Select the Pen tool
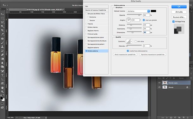Viewport: 193px width, 119px height. tap(2, 71)
